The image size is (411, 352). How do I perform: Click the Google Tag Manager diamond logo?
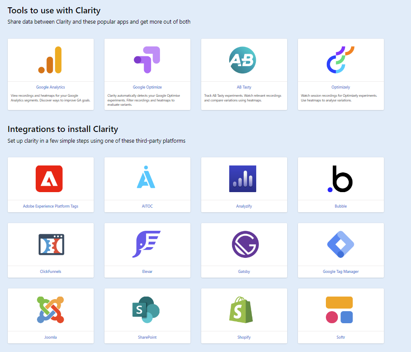[x=340, y=244]
